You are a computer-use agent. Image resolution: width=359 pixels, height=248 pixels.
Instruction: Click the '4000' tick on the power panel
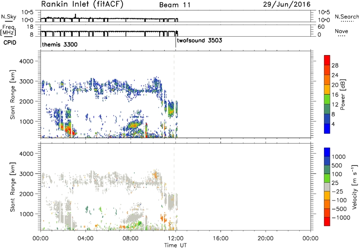tap(26, 61)
